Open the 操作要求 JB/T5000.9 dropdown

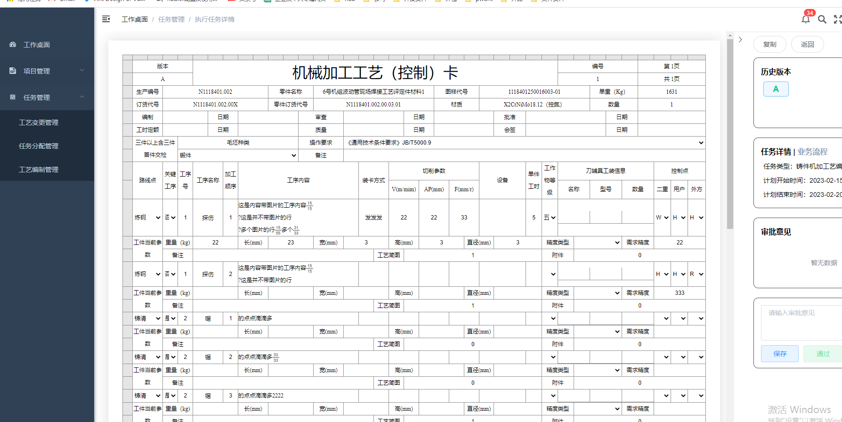click(525, 143)
